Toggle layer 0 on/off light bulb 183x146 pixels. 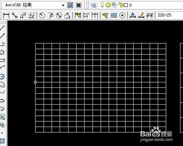(102, 5)
